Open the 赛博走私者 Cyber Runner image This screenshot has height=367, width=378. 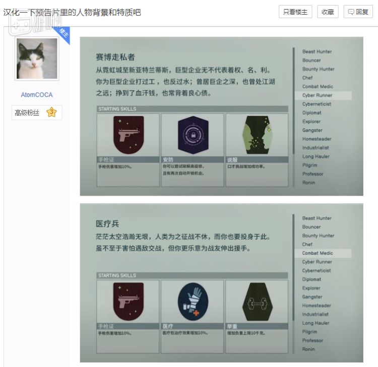click(x=222, y=116)
